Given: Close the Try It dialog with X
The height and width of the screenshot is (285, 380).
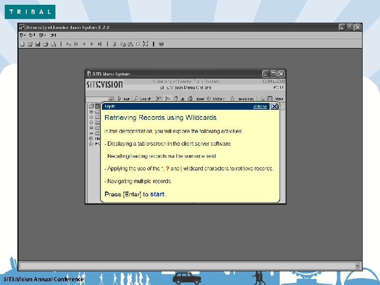Looking at the screenshot, I should [x=274, y=107].
